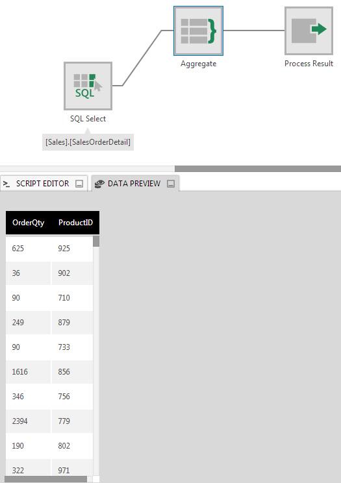Click the connector line between Aggregate and Process Result

pyautogui.click(x=254, y=31)
